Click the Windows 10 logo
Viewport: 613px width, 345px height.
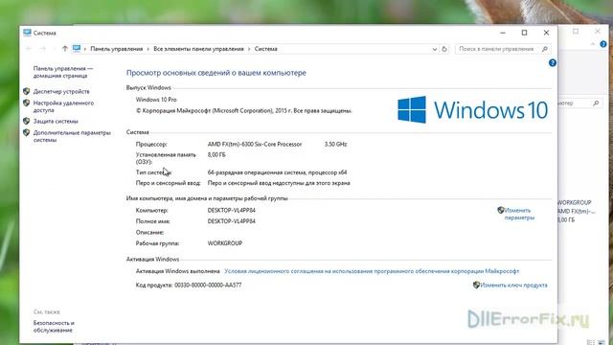(472, 109)
